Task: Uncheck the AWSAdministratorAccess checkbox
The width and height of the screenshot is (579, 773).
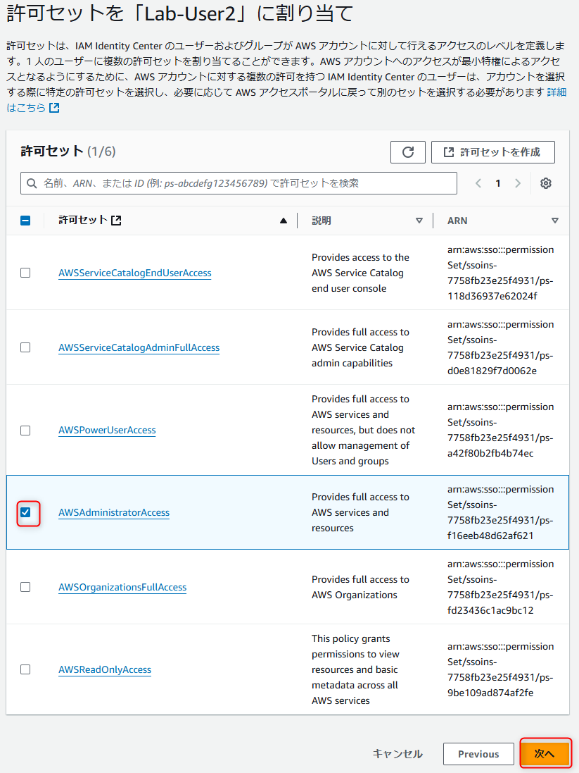Action: pos(25,512)
